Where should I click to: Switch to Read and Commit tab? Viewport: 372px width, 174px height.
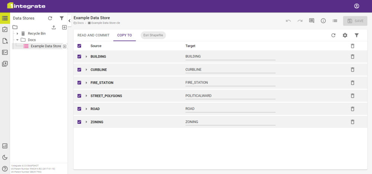[x=93, y=35]
